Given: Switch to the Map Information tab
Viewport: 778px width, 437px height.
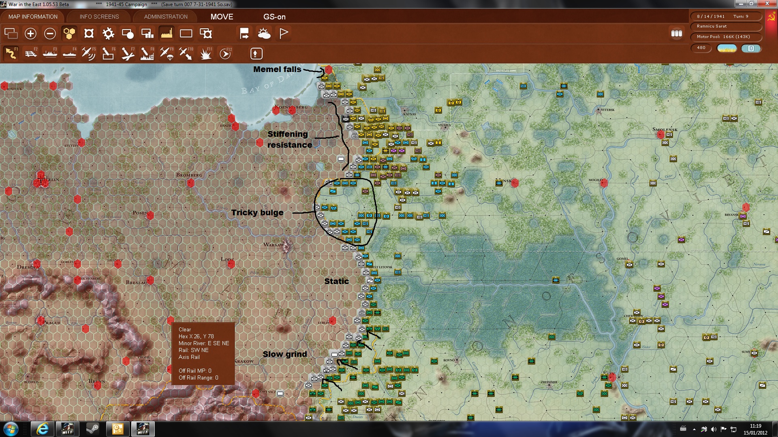Looking at the screenshot, I should pyautogui.click(x=33, y=17).
